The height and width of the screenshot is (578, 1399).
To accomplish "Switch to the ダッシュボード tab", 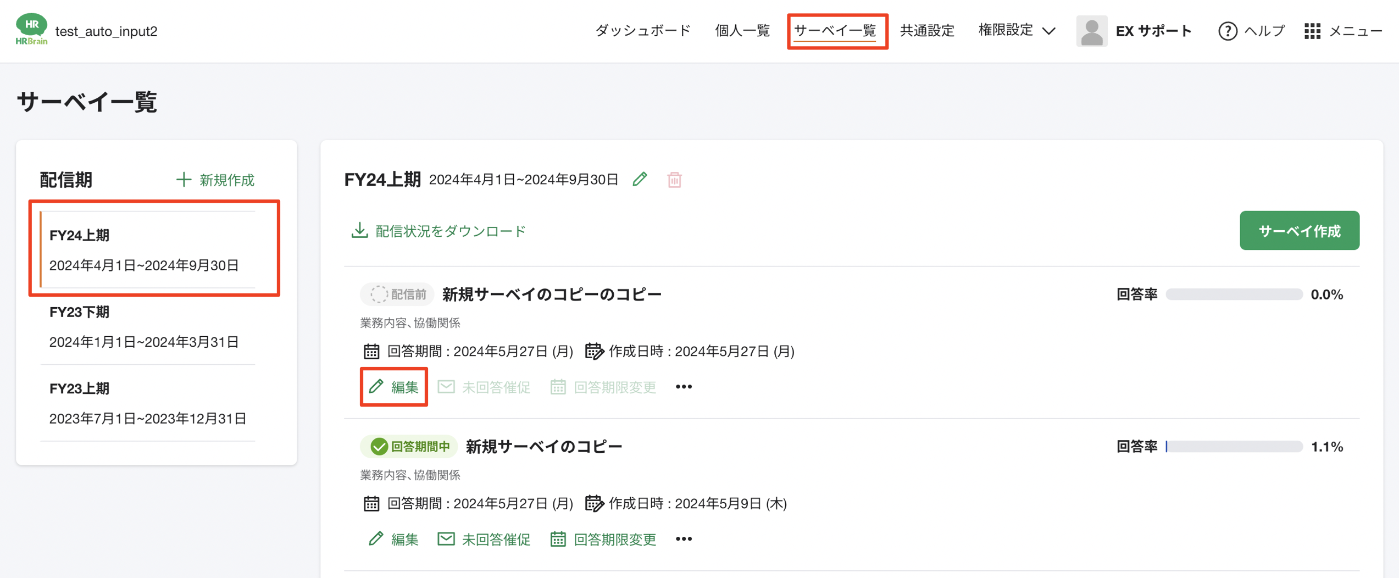I will pos(642,30).
